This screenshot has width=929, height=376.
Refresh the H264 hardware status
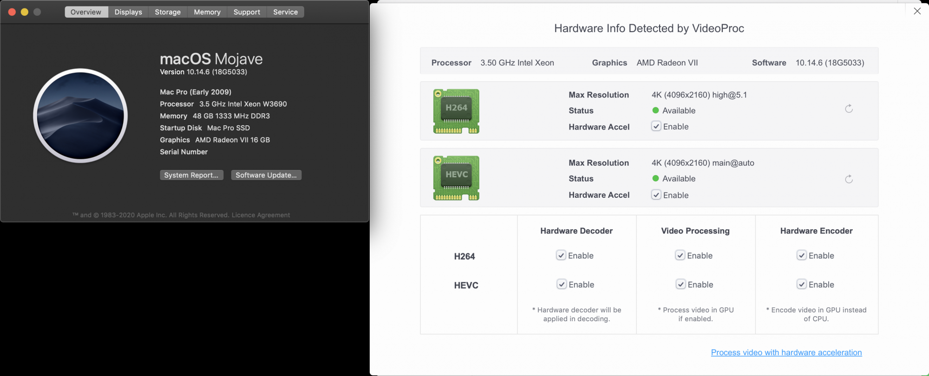pos(849,109)
